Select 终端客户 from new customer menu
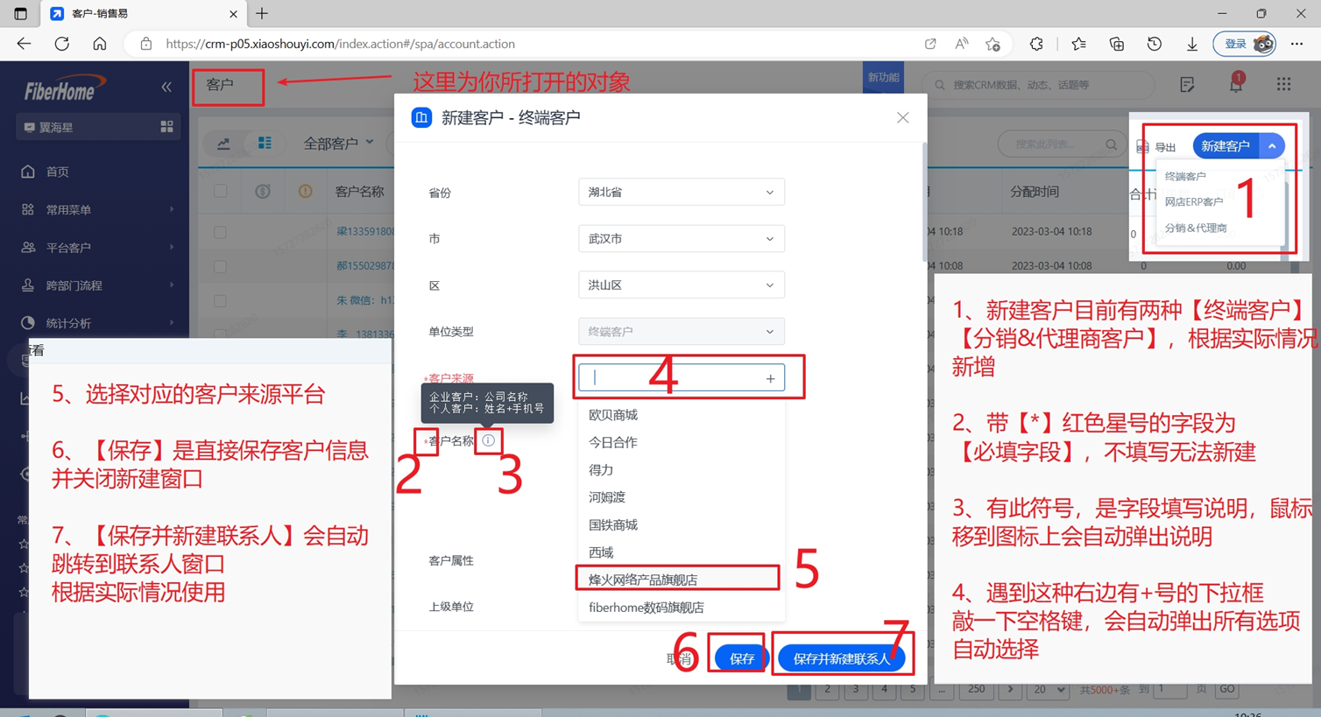 [1185, 176]
